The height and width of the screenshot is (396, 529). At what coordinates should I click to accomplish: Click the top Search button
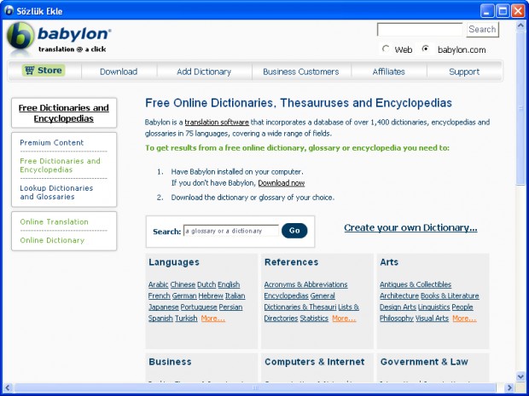(482, 30)
